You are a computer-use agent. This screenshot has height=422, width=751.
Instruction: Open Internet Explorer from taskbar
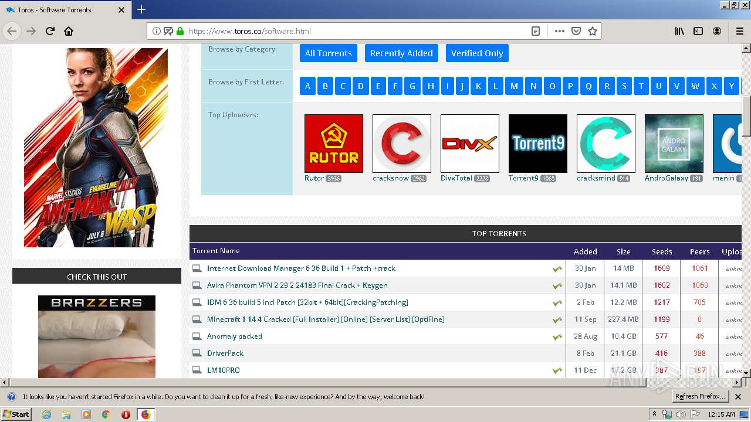click(46, 414)
